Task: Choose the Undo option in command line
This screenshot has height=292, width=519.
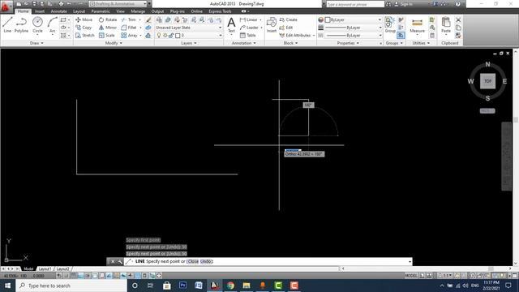Action: point(206,261)
